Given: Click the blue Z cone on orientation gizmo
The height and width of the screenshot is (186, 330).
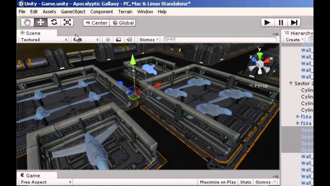Looking at the screenshot, I should (x=254, y=60).
